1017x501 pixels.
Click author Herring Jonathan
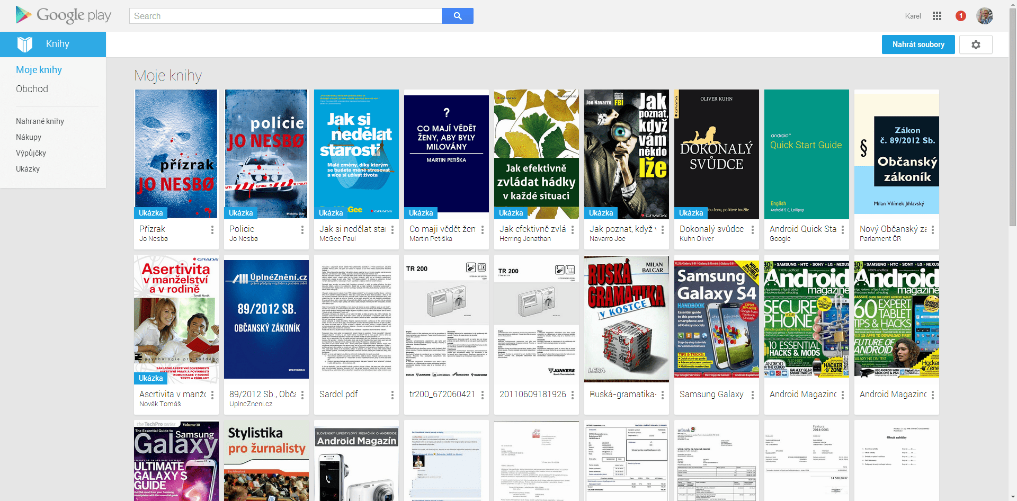point(525,239)
